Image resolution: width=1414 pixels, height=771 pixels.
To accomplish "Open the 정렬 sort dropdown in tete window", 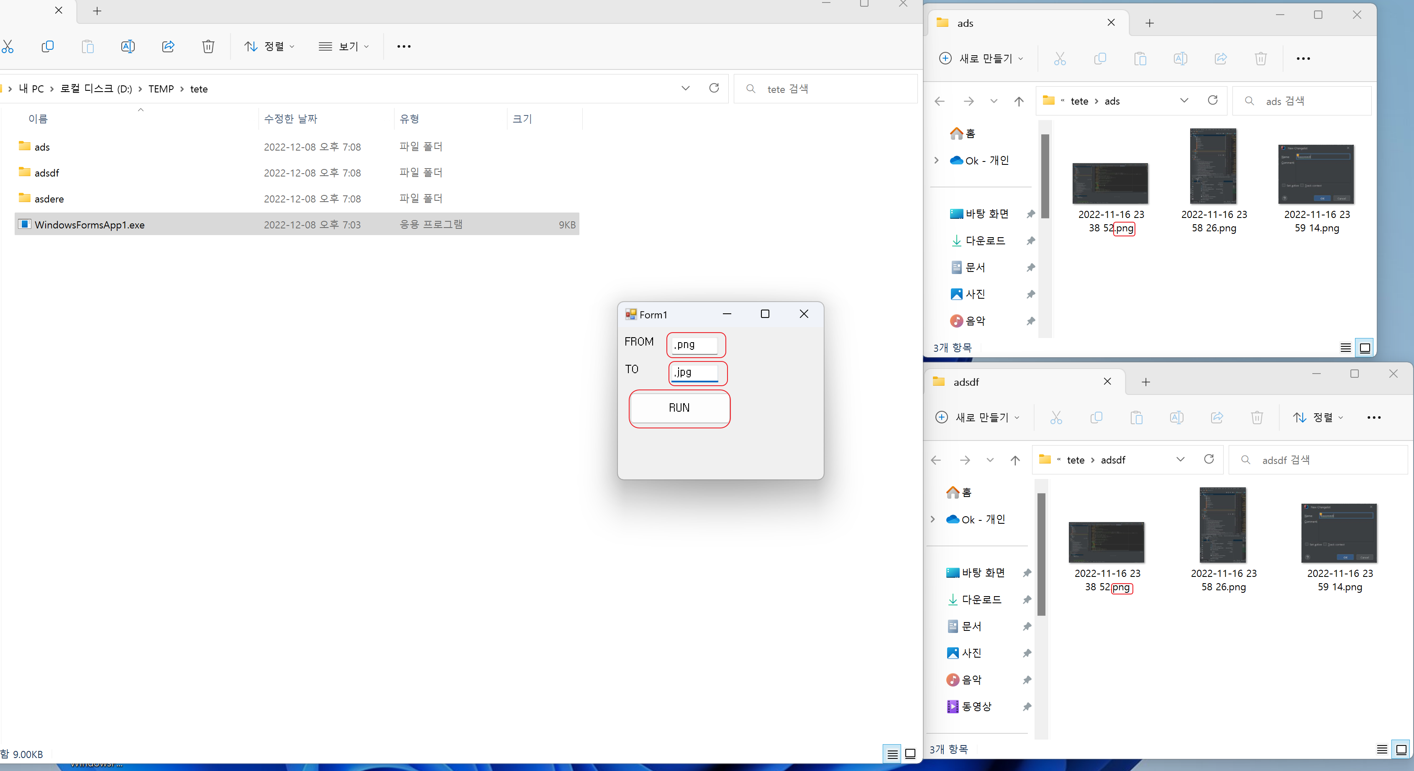I will 269,46.
